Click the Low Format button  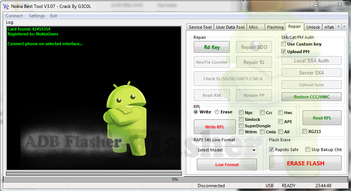(227, 165)
